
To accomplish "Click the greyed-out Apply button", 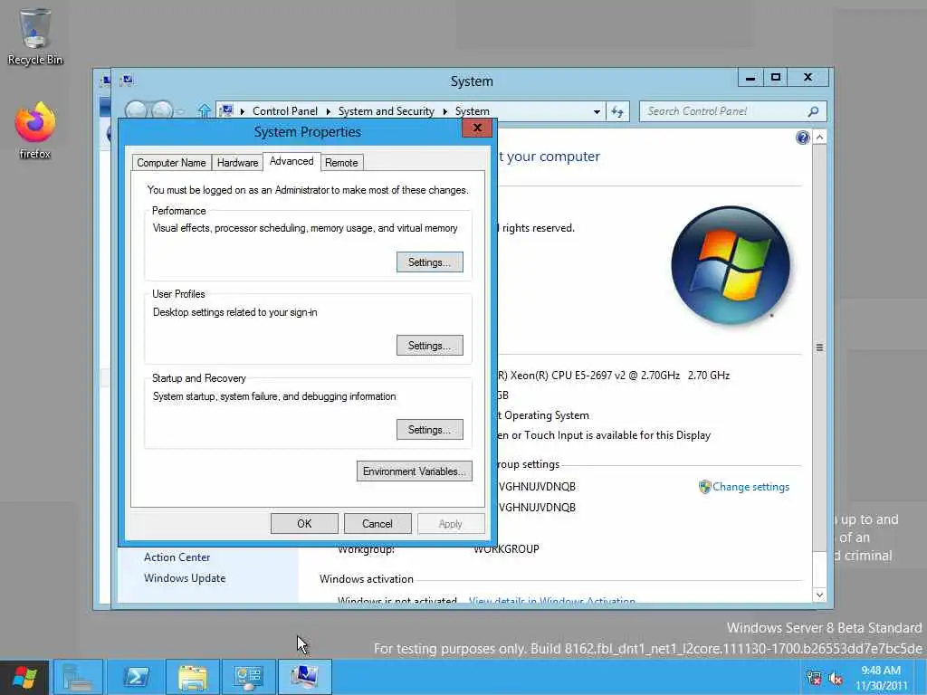I will (x=451, y=524).
